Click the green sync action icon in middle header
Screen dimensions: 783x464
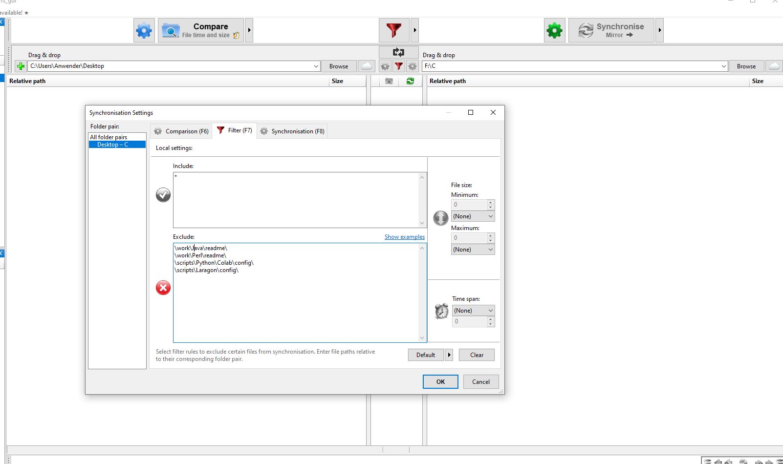tap(410, 81)
